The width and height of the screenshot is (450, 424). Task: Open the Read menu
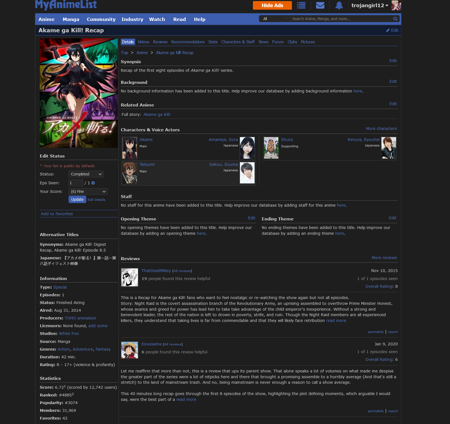tap(179, 19)
